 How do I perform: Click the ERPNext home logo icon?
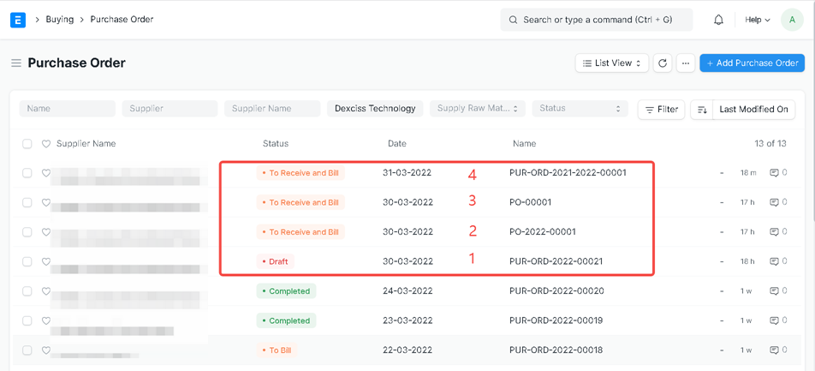17,20
